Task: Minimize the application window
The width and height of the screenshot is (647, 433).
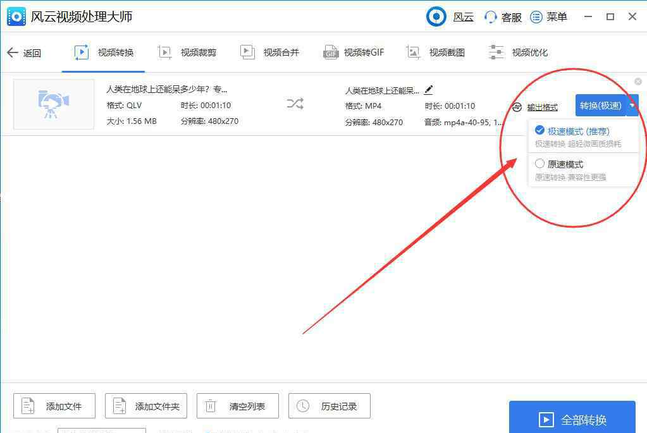Action: coord(588,16)
